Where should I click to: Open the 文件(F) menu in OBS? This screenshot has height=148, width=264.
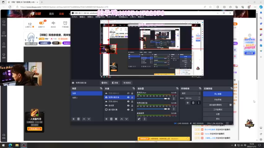point(75,17)
